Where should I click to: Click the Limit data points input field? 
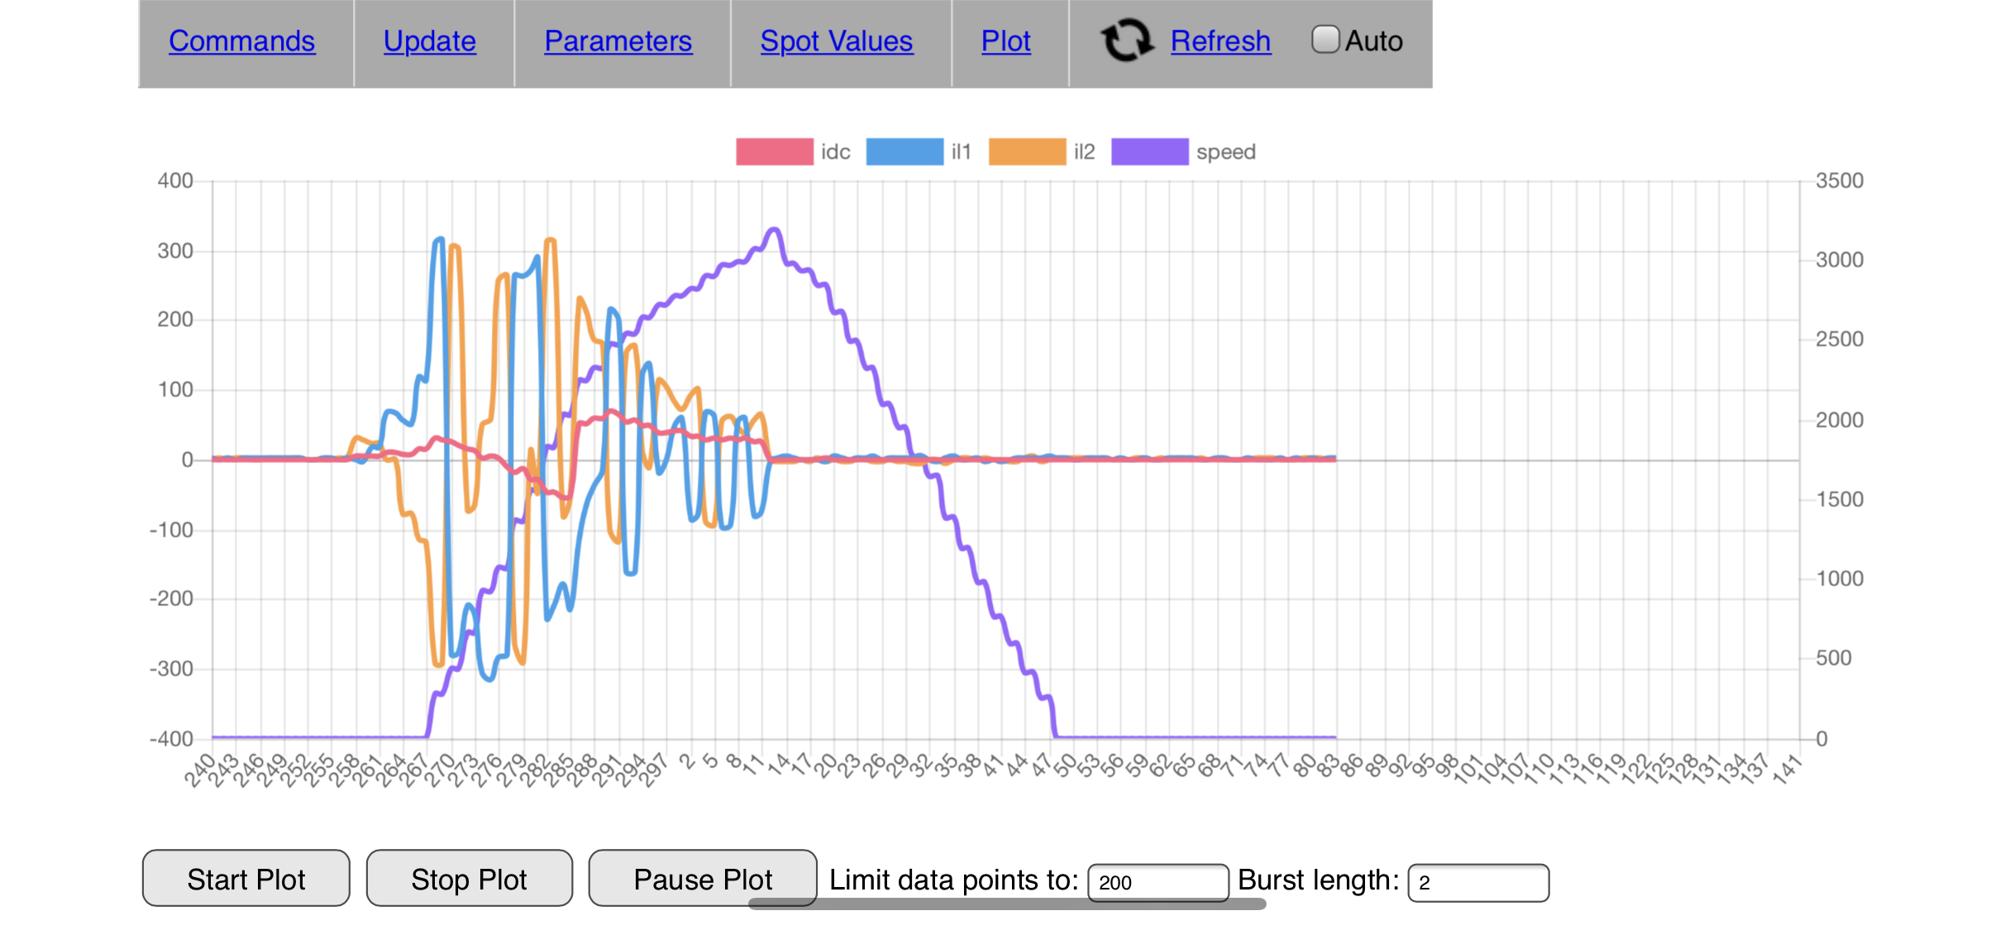(x=1157, y=882)
